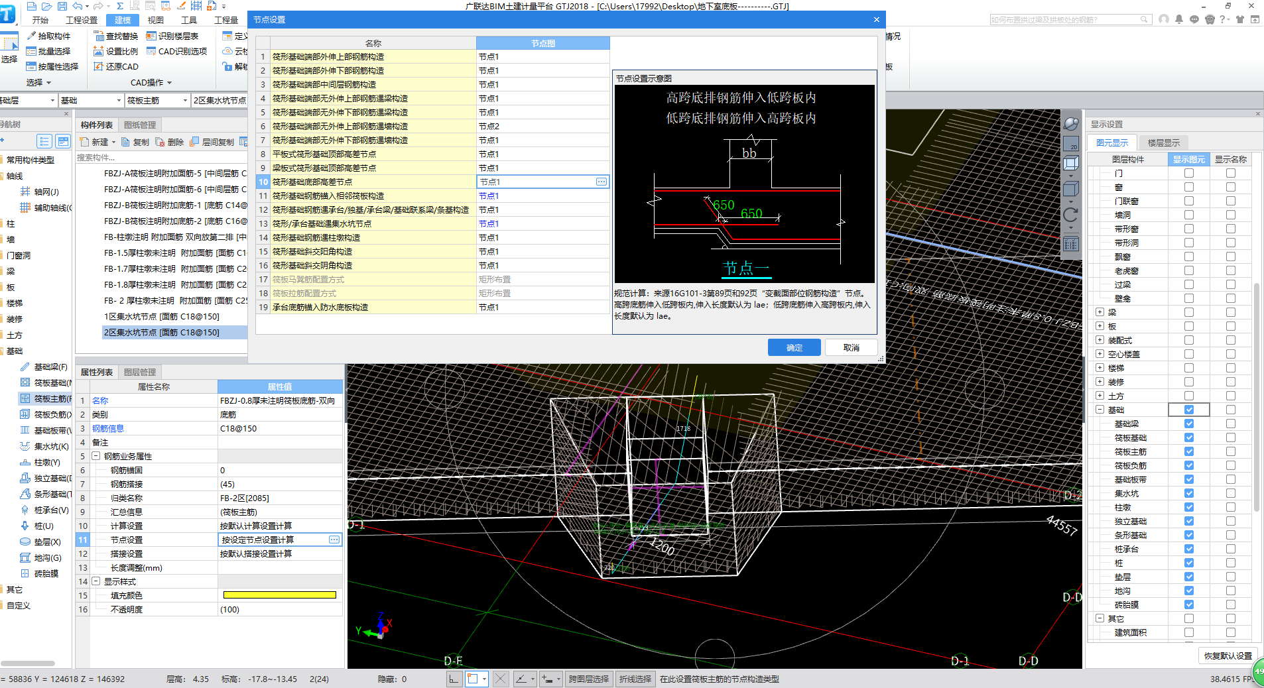Click the yellow 填充颜色 swatch
This screenshot has width=1264, height=688.
[280, 595]
